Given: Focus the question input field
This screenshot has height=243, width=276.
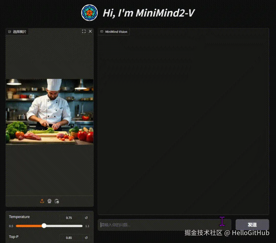Looking at the screenshot, I should pyautogui.click(x=164, y=225).
